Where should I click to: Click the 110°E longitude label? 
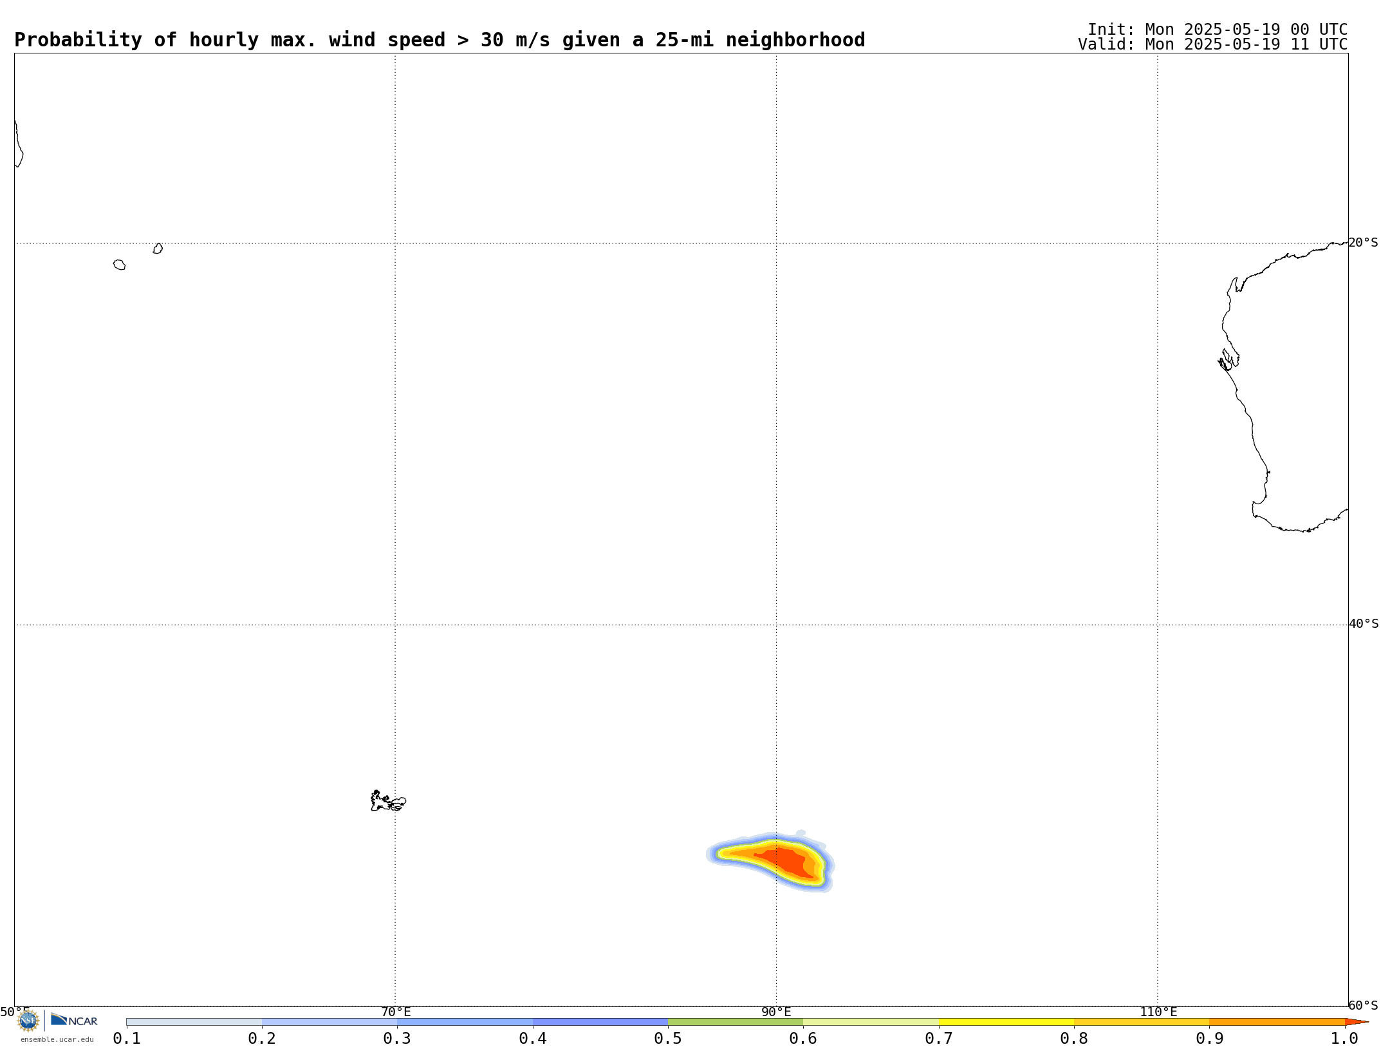coord(1158,1012)
